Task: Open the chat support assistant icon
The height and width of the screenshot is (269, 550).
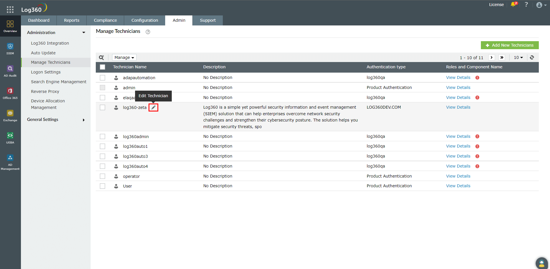Action: click(542, 263)
